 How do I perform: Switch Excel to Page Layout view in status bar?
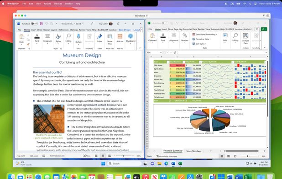point(229,156)
